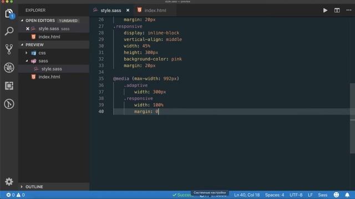Open the Manage settings gear
Viewport: 355px width, 199px height.
click(9, 182)
